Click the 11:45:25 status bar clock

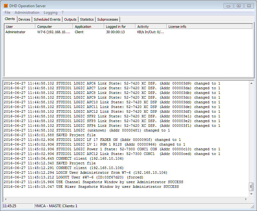point(18,206)
